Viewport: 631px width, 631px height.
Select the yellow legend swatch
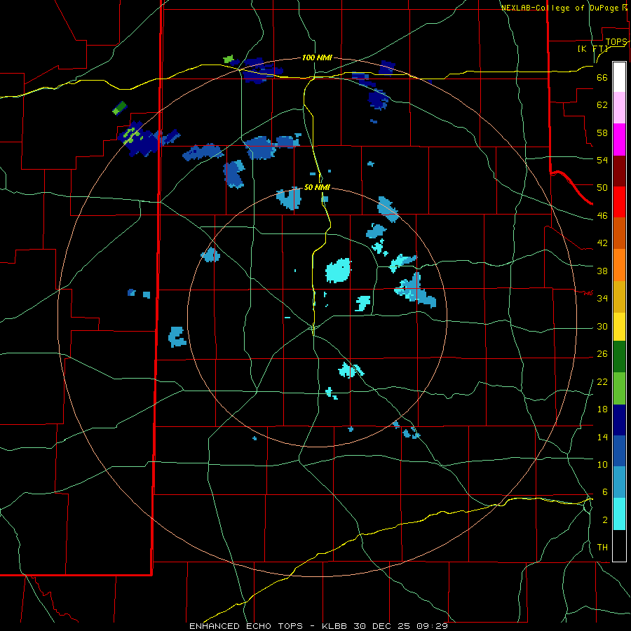tap(619, 327)
